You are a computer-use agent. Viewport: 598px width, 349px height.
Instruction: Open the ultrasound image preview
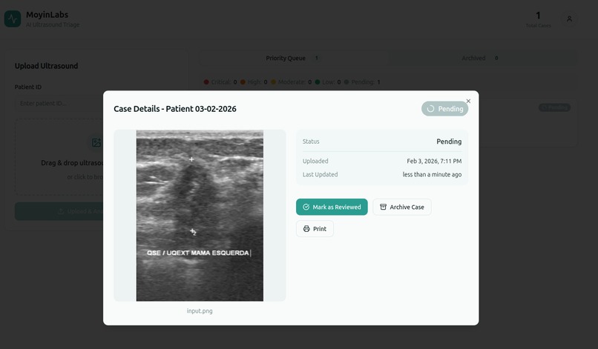click(x=200, y=216)
